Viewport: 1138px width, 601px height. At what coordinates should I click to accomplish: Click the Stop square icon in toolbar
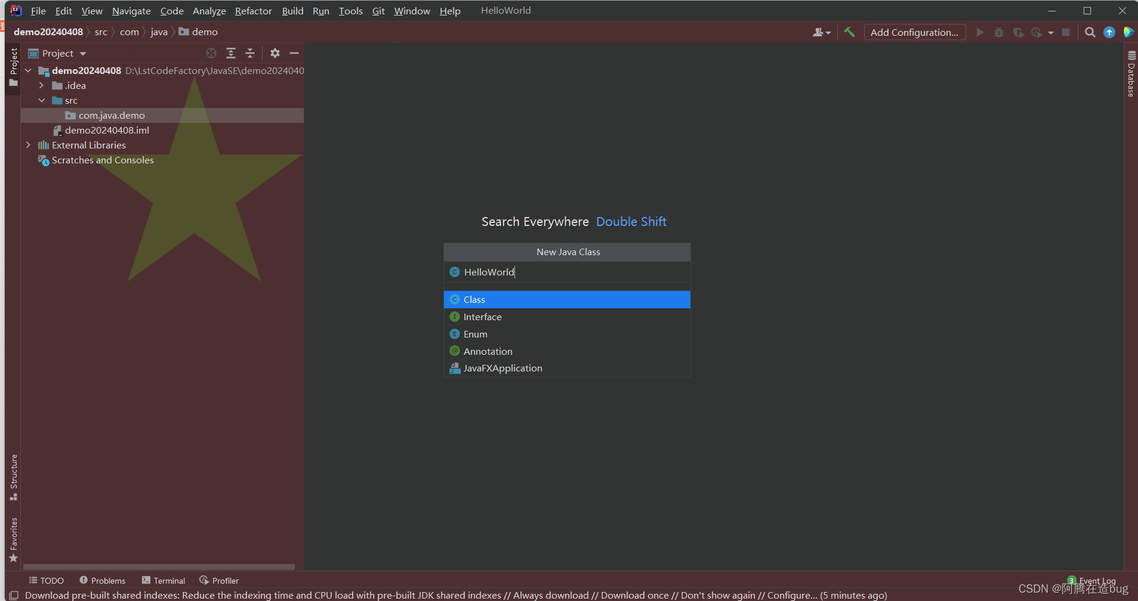coord(1066,32)
